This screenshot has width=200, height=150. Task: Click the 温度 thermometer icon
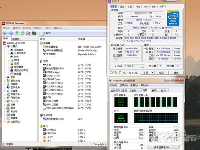point(41,61)
